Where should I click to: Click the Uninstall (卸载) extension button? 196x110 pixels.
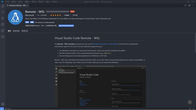click(32, 22)
